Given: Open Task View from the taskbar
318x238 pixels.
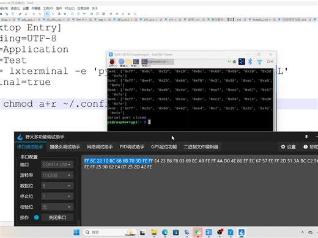Looking at the screenshot, I should 142,233.
